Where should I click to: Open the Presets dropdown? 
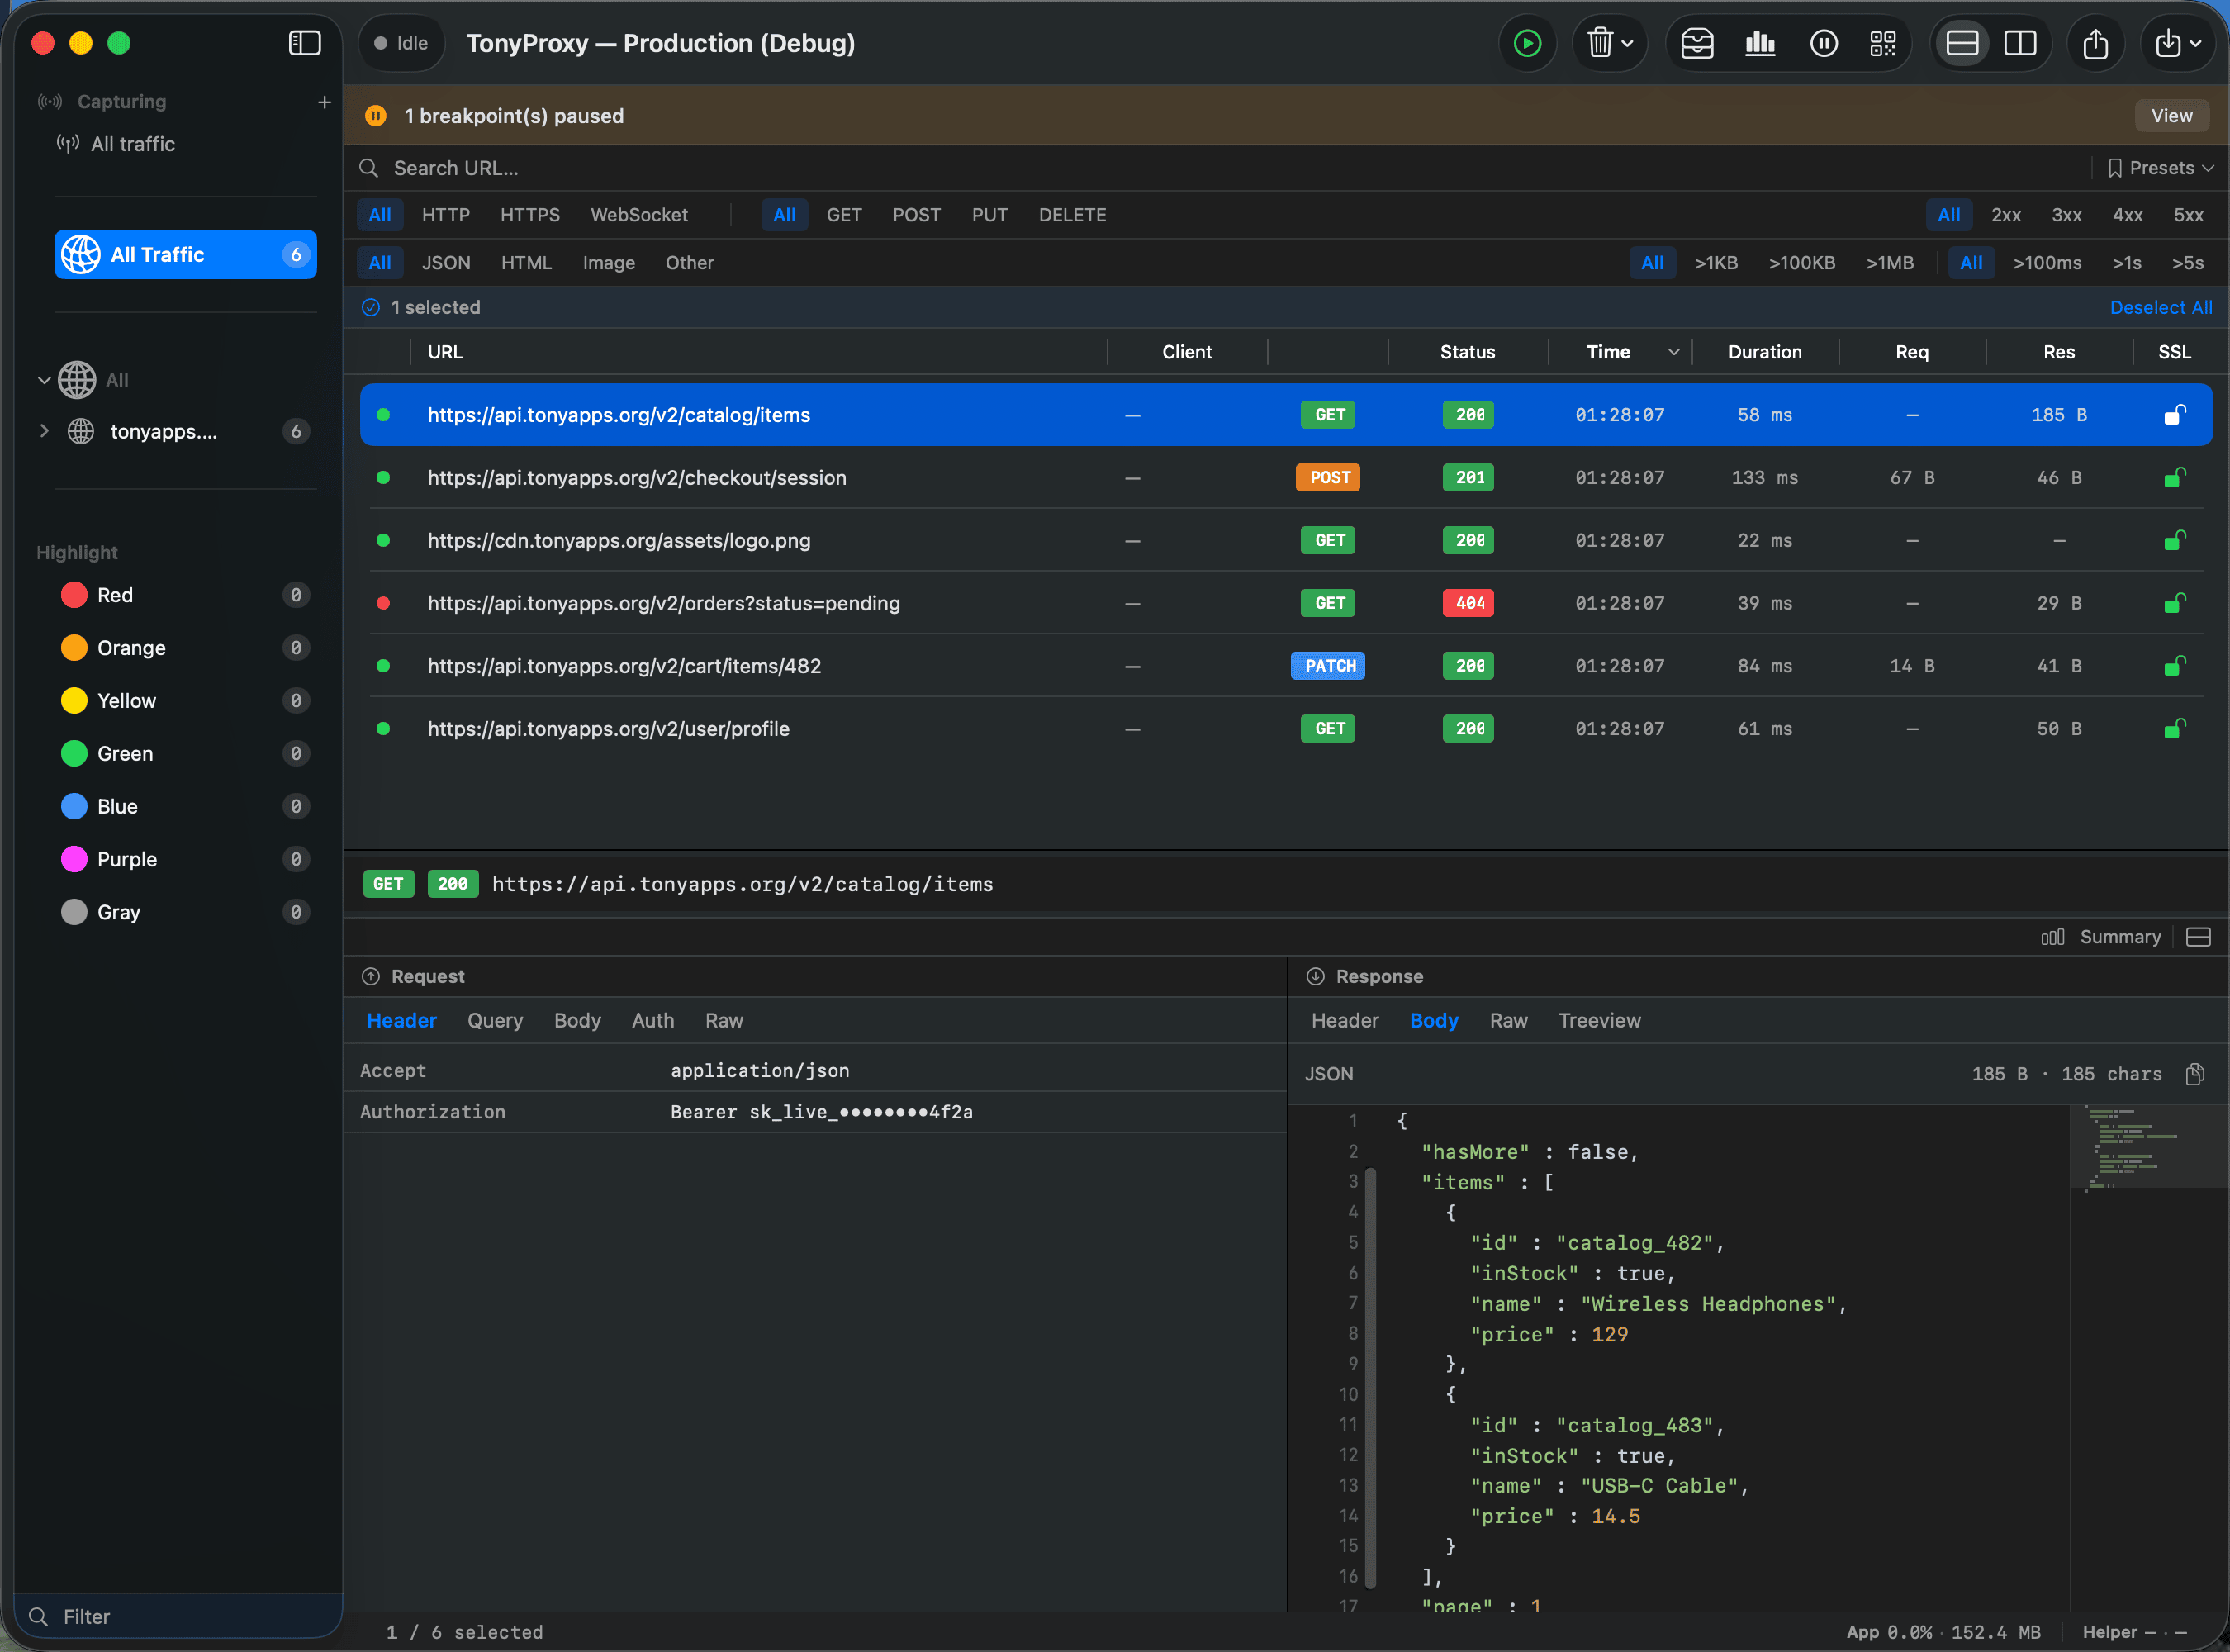[x=2161, y=168]
